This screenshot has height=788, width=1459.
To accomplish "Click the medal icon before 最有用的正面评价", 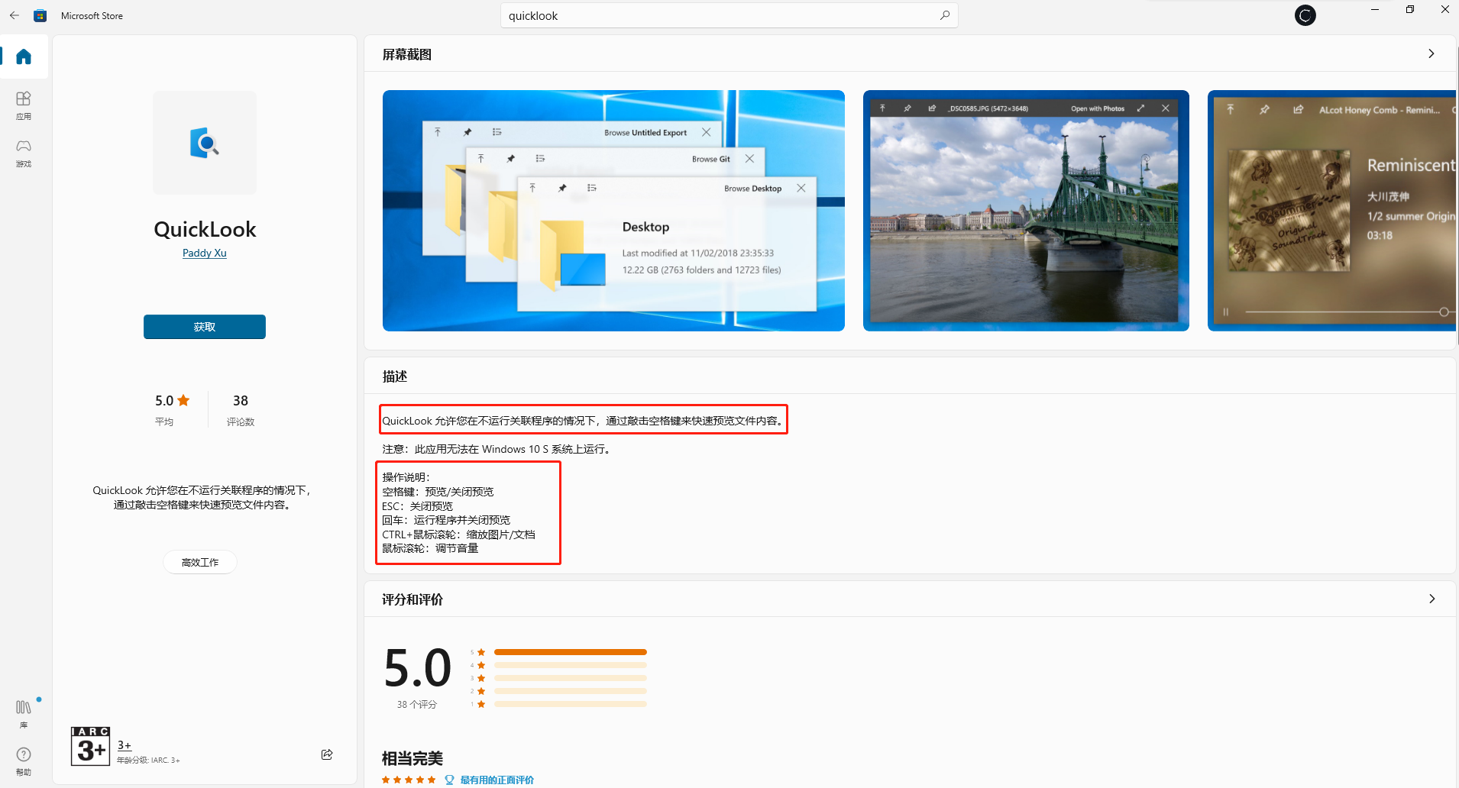I will [449, 780].
